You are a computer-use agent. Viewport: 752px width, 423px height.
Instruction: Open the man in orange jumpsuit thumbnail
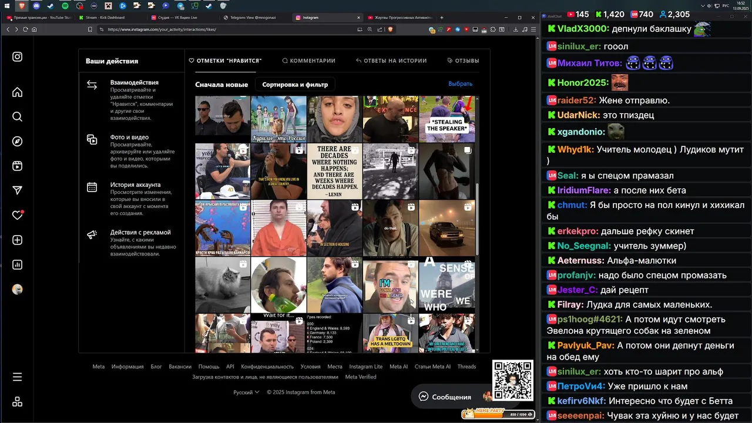pyautogui.click(x=278, y=229)
